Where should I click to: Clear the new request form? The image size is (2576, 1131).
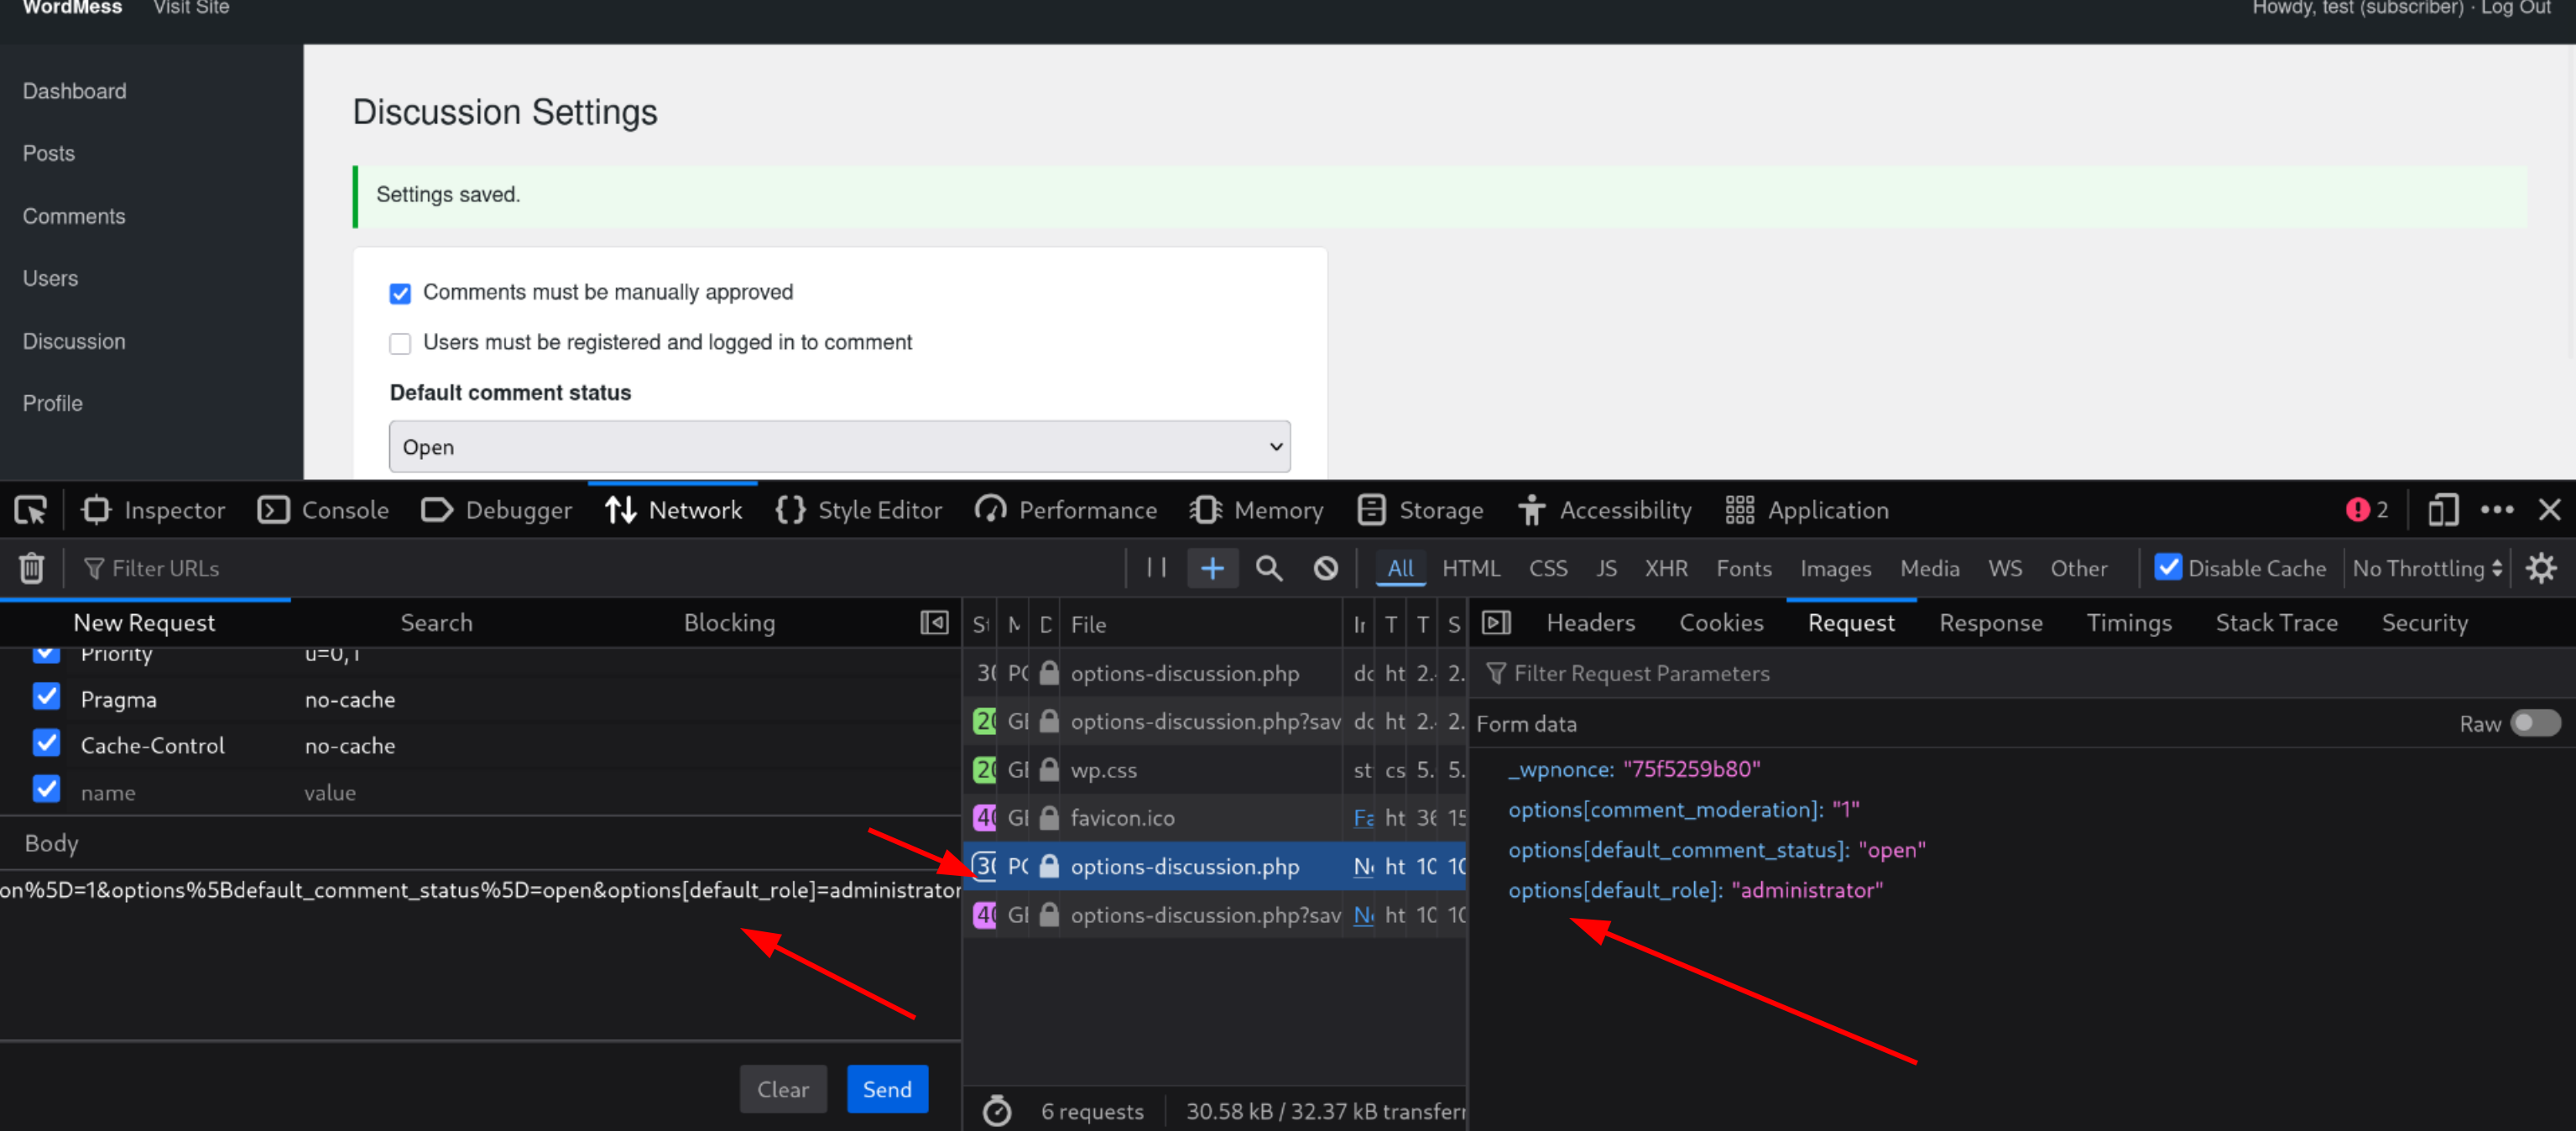pyautogui.click(x=782, y=1089)
